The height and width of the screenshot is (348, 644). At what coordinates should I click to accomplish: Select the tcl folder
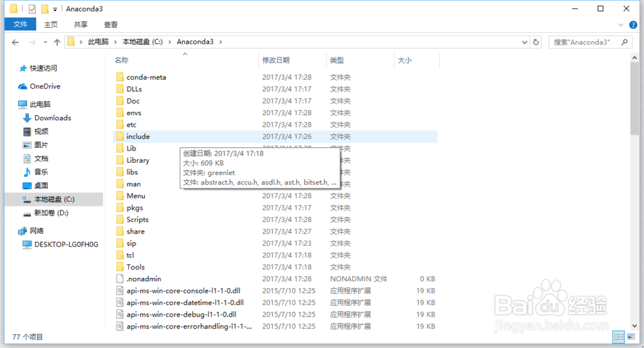[130, 255]
